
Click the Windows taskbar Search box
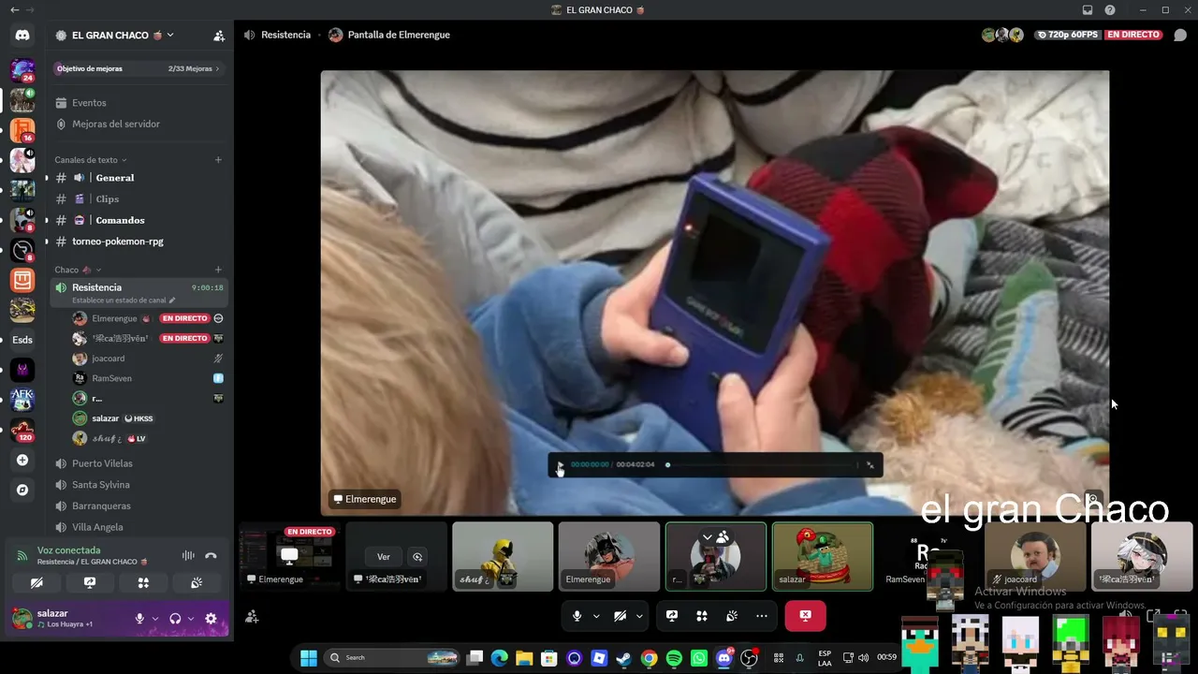coord(393,658)
